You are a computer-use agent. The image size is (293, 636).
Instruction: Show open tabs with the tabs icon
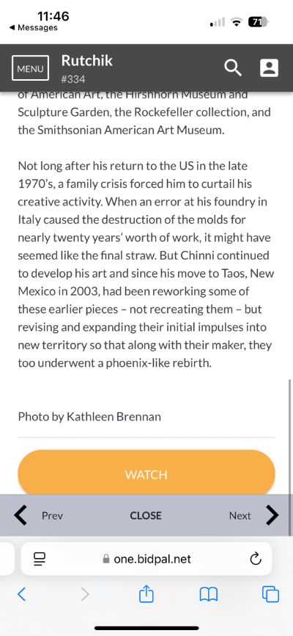coord(270,595)
